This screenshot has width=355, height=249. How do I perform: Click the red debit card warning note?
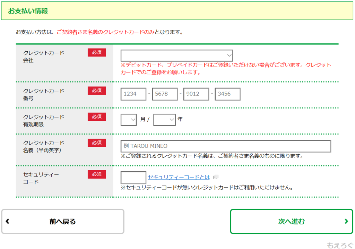pos(226,69)
